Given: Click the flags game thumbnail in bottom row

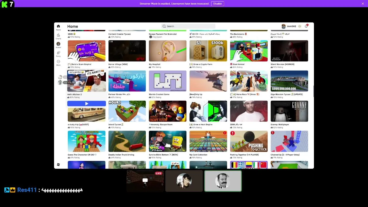Looking at the screenshot, I should pos(249,165).
